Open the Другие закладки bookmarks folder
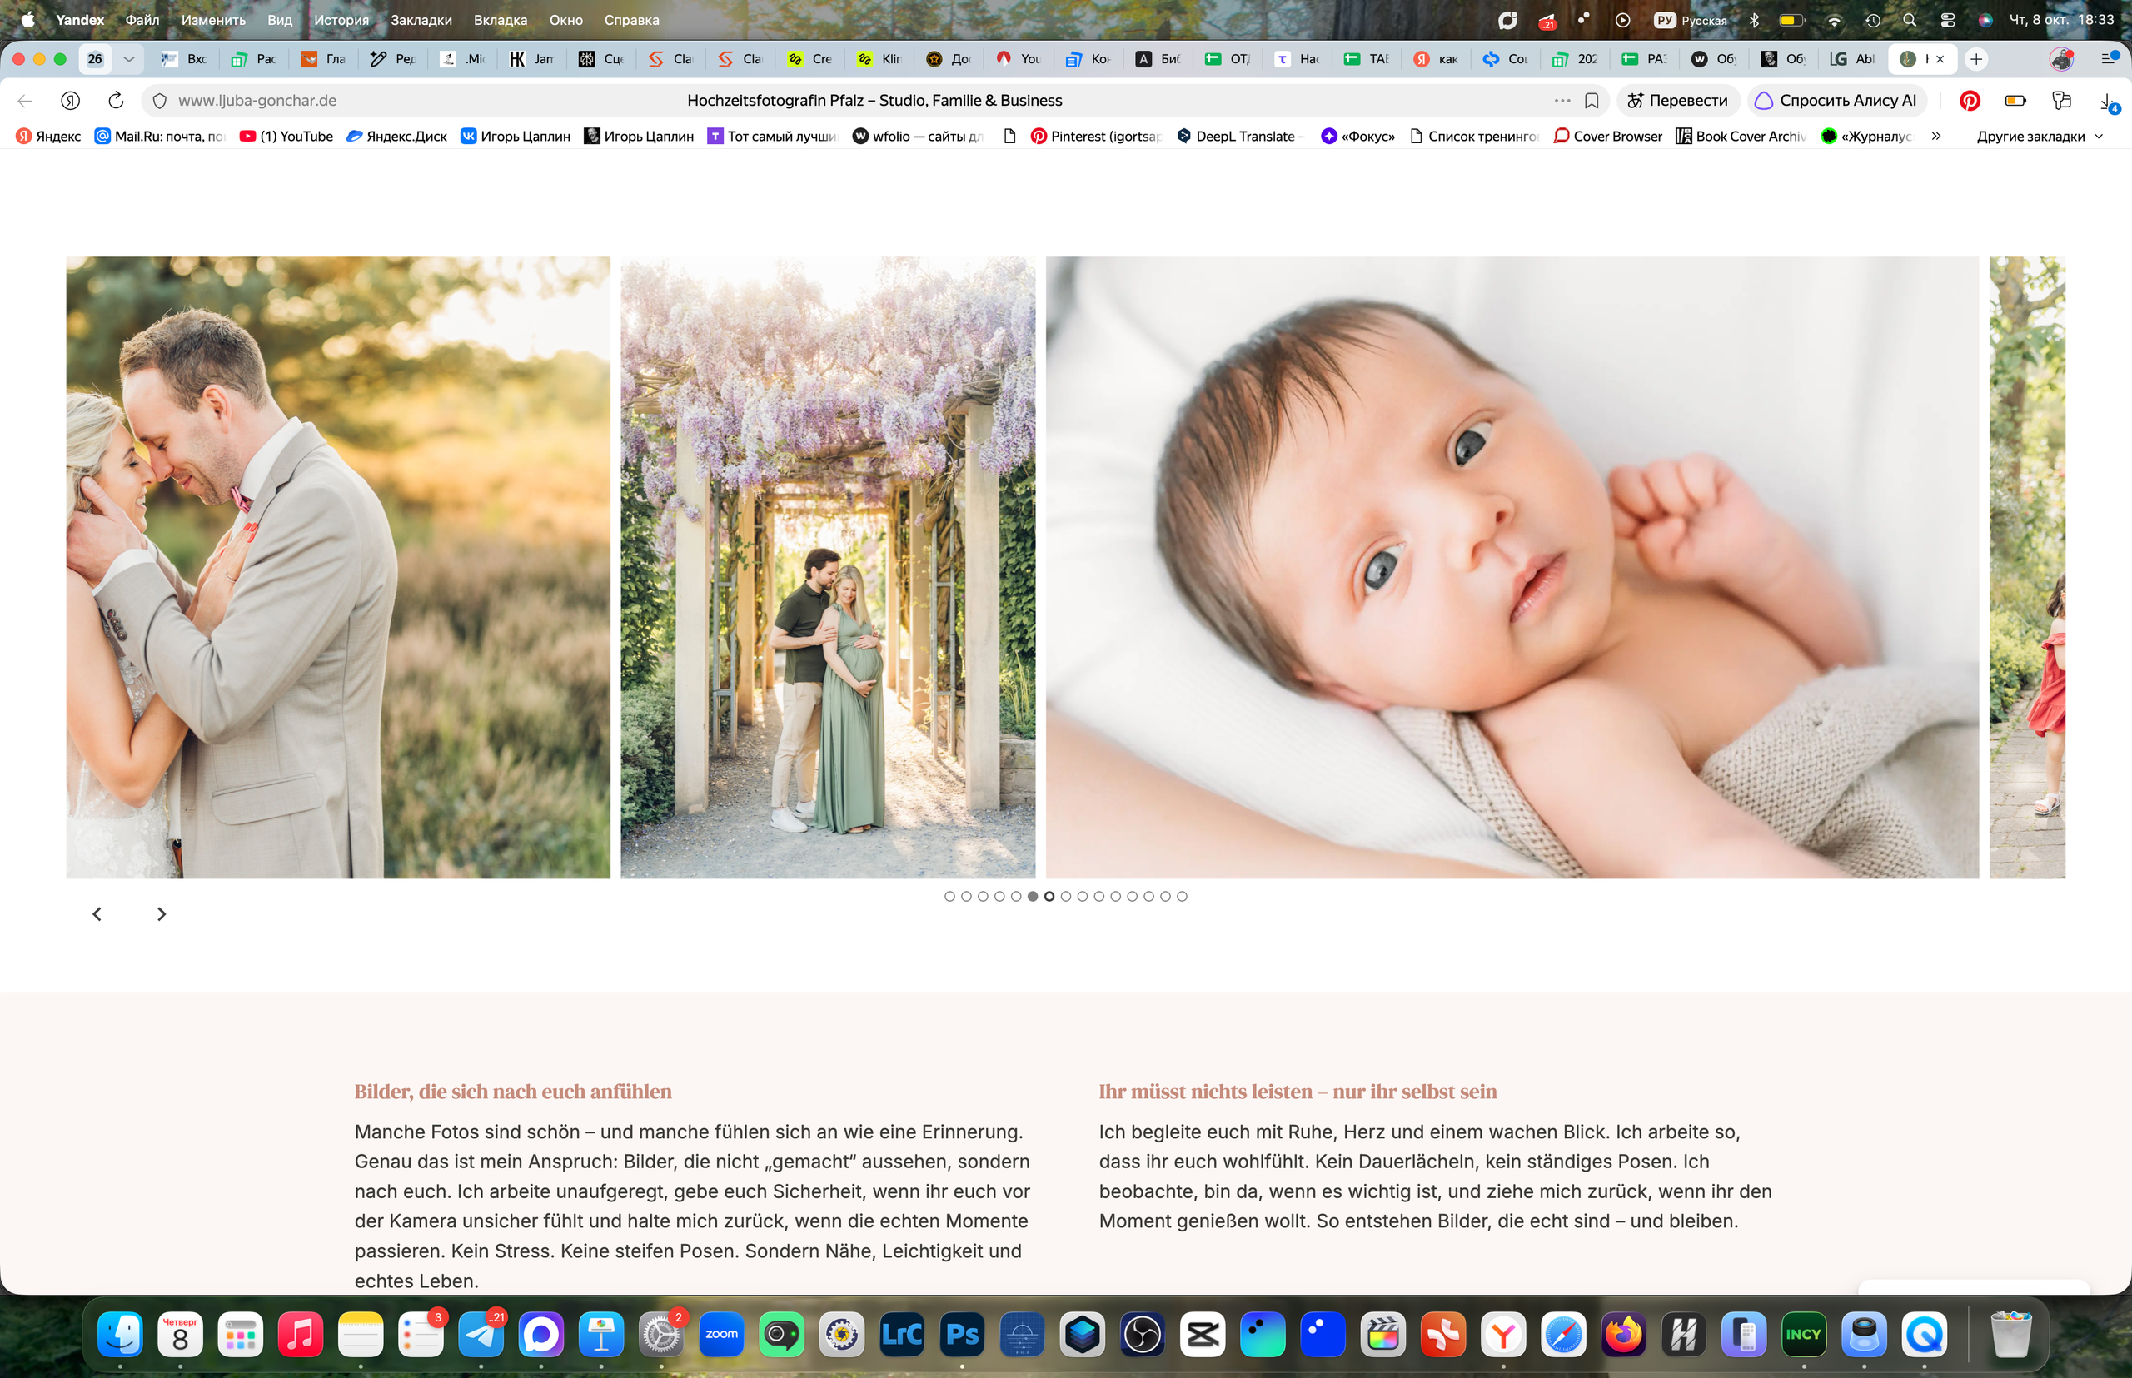 pos(2039,136)
